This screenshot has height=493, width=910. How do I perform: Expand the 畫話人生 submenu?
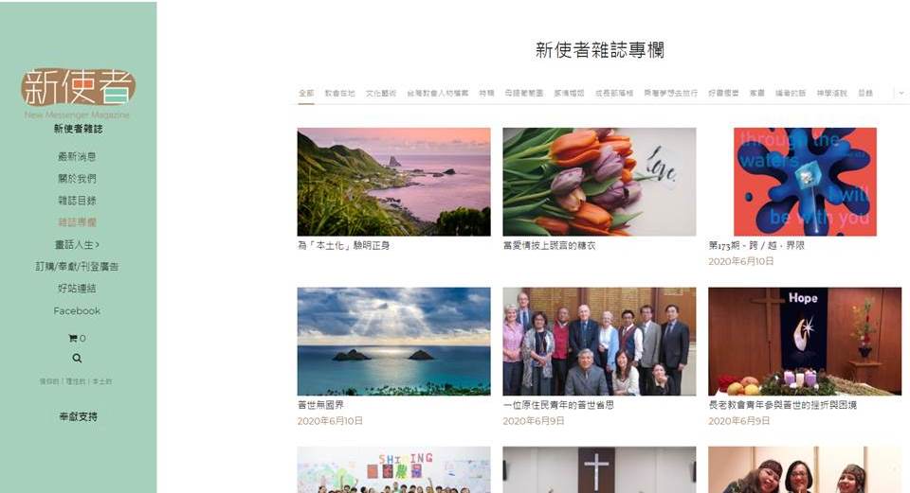(77, 244)
